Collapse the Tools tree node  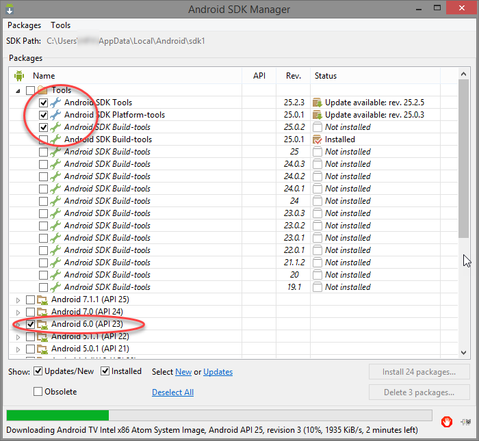pyautogui.click(x=18, y=91)
